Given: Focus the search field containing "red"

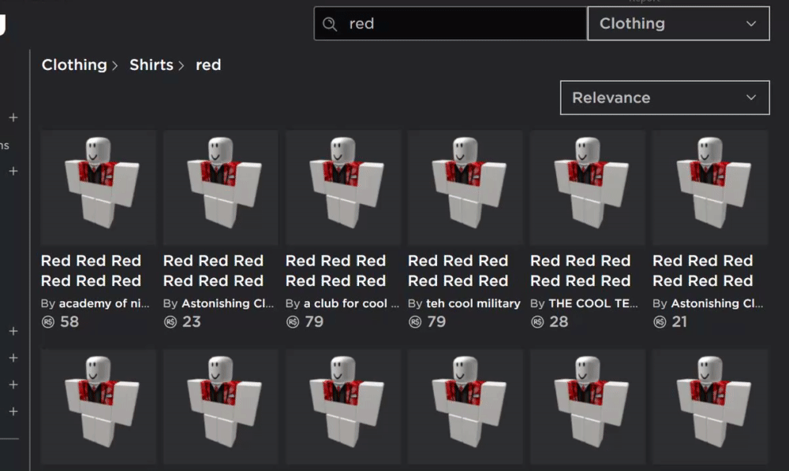Looking at the screenshot, I should (451, 24).
